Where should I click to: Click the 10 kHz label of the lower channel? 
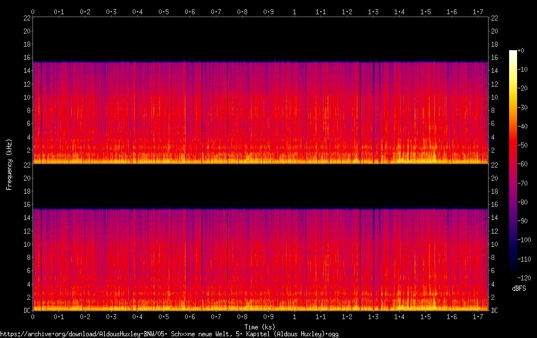[x=27, y=245]
